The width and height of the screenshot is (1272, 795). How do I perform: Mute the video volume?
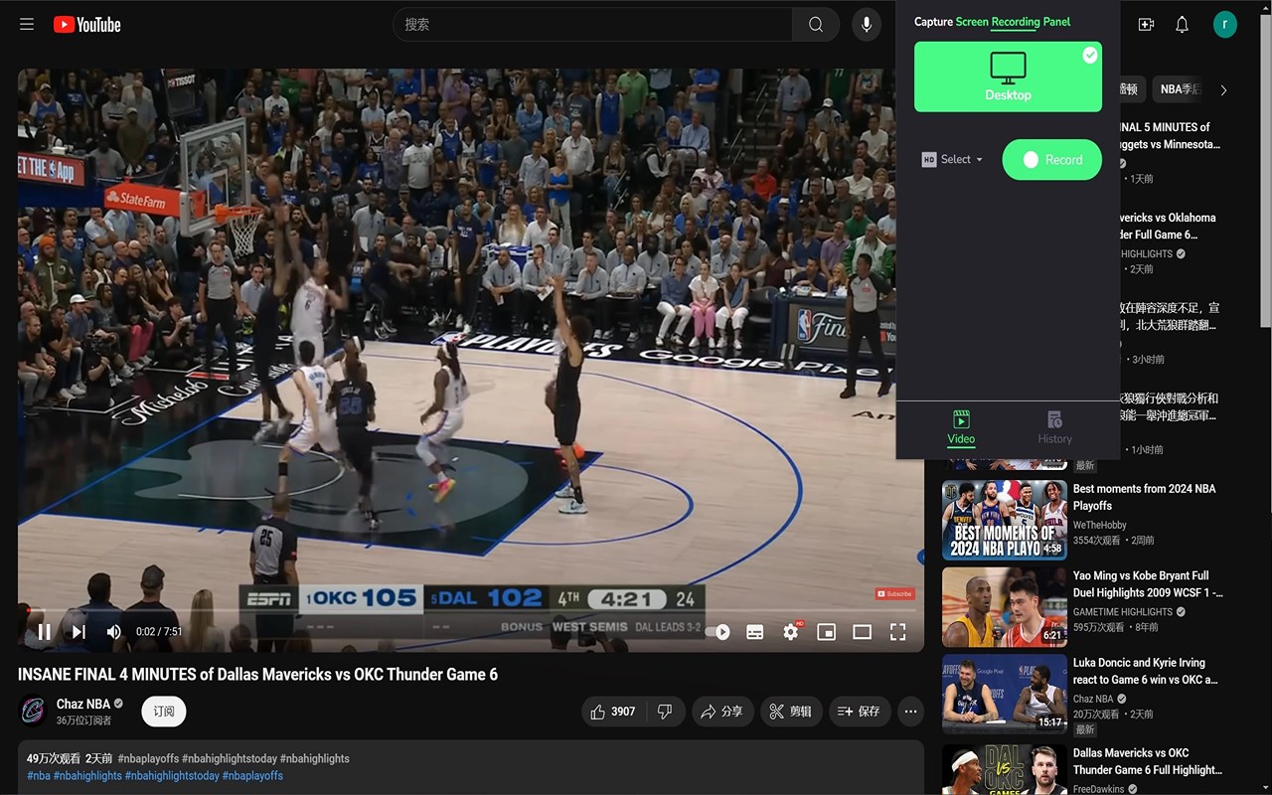[114, 632]
